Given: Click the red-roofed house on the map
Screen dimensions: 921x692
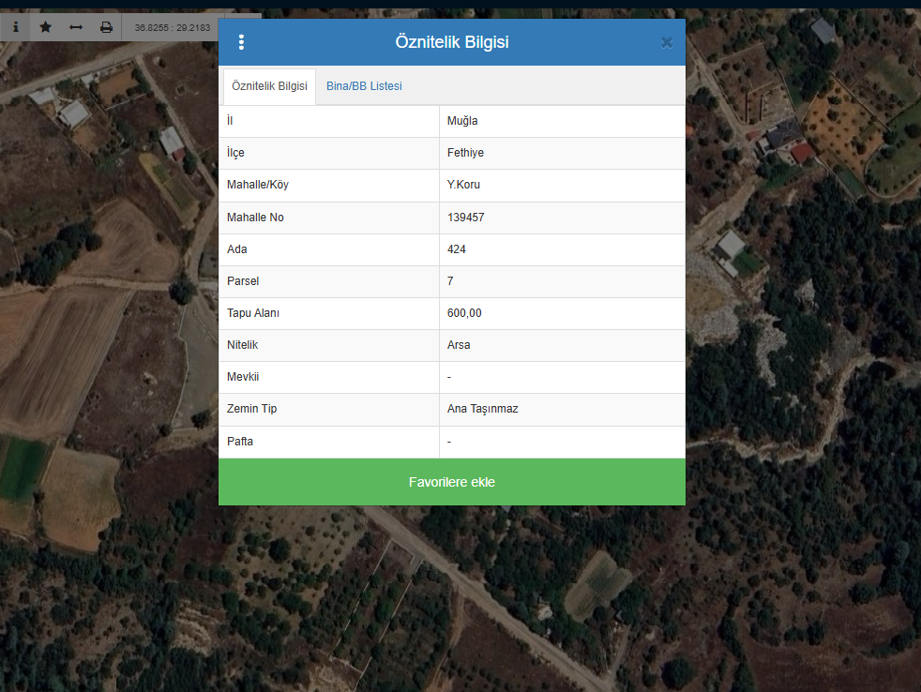Looking at the screenshot, I should [x=802, y=152].
